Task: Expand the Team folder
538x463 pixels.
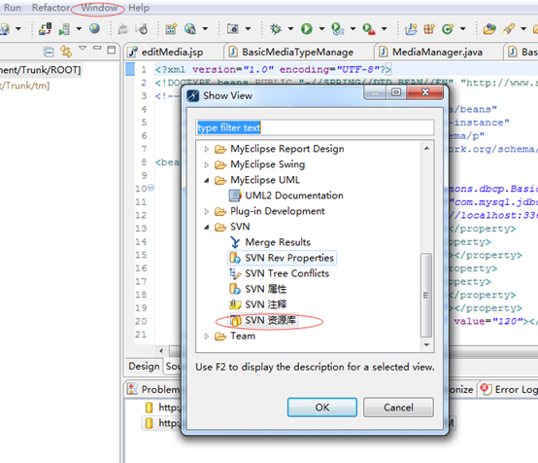Action: click(x=206, y=337)
